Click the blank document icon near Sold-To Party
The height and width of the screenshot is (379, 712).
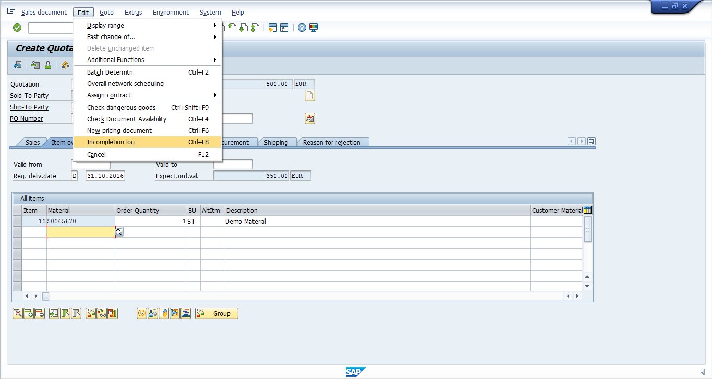tap(310, 95)
